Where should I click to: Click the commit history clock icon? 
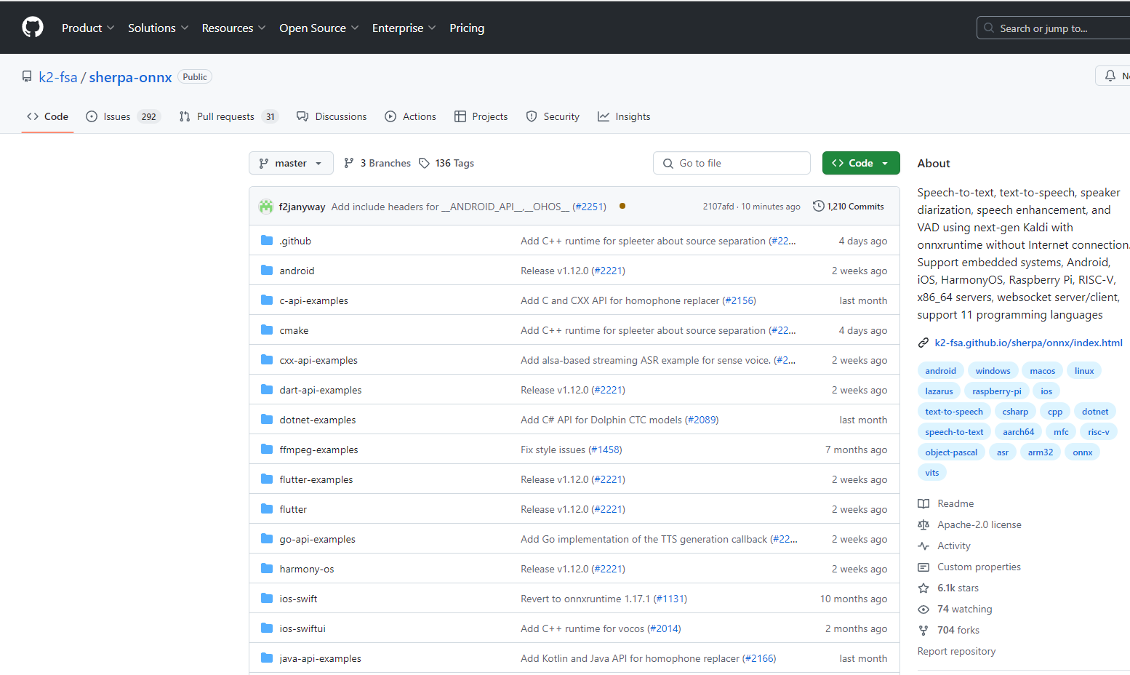(x=818, y=206)
